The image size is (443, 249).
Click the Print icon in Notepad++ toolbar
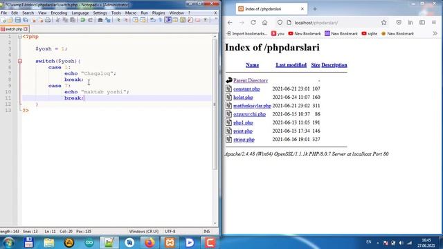[x=48, y=20]
